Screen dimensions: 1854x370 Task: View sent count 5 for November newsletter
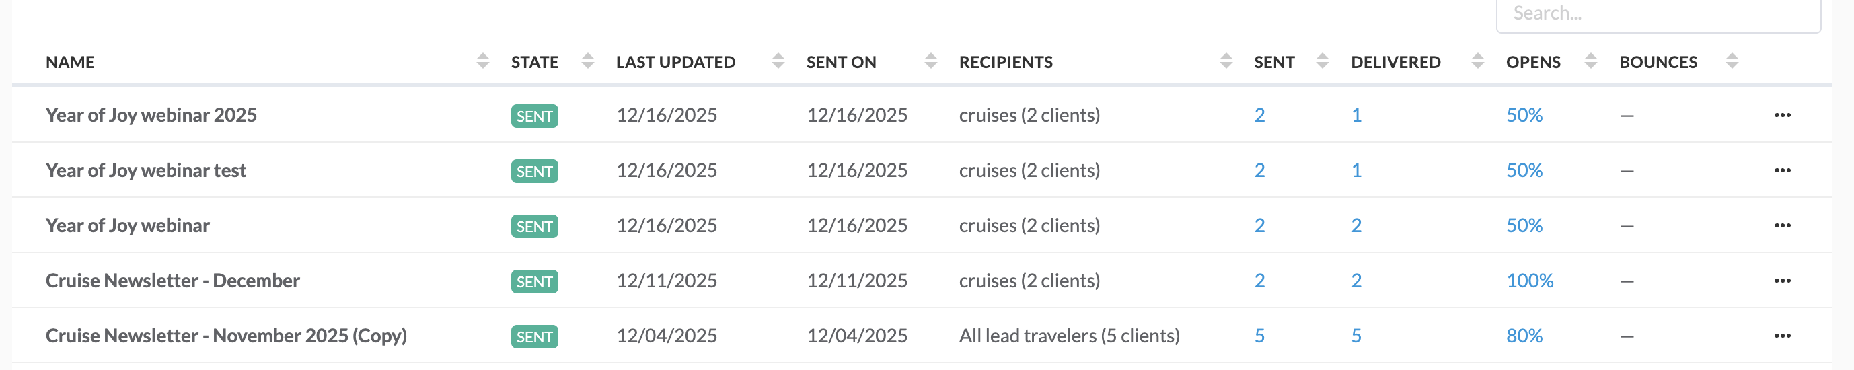tap(1259, 336)
